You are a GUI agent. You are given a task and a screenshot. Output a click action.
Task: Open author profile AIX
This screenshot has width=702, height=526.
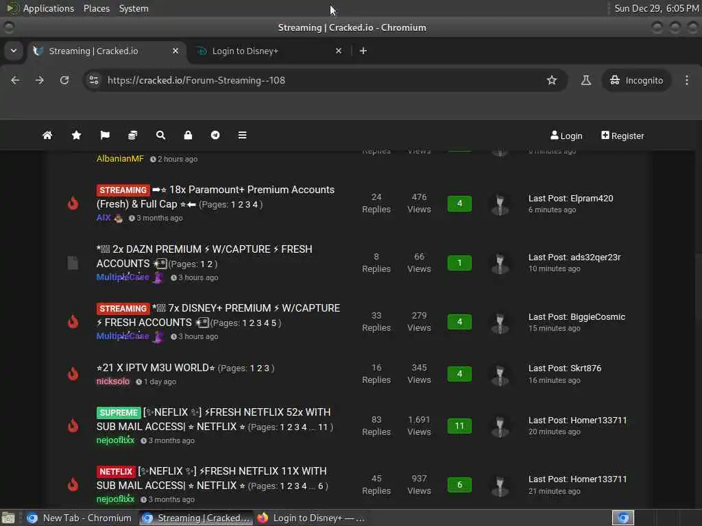(104, 218)
